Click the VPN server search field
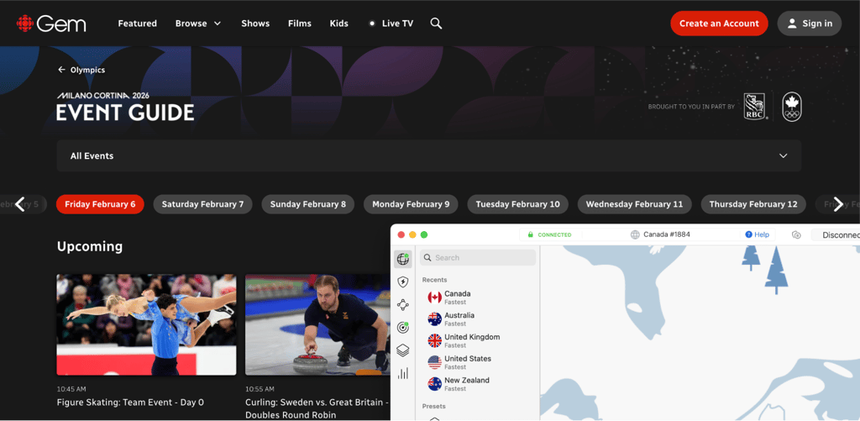 pyautogui.click(x=478, y=258)
